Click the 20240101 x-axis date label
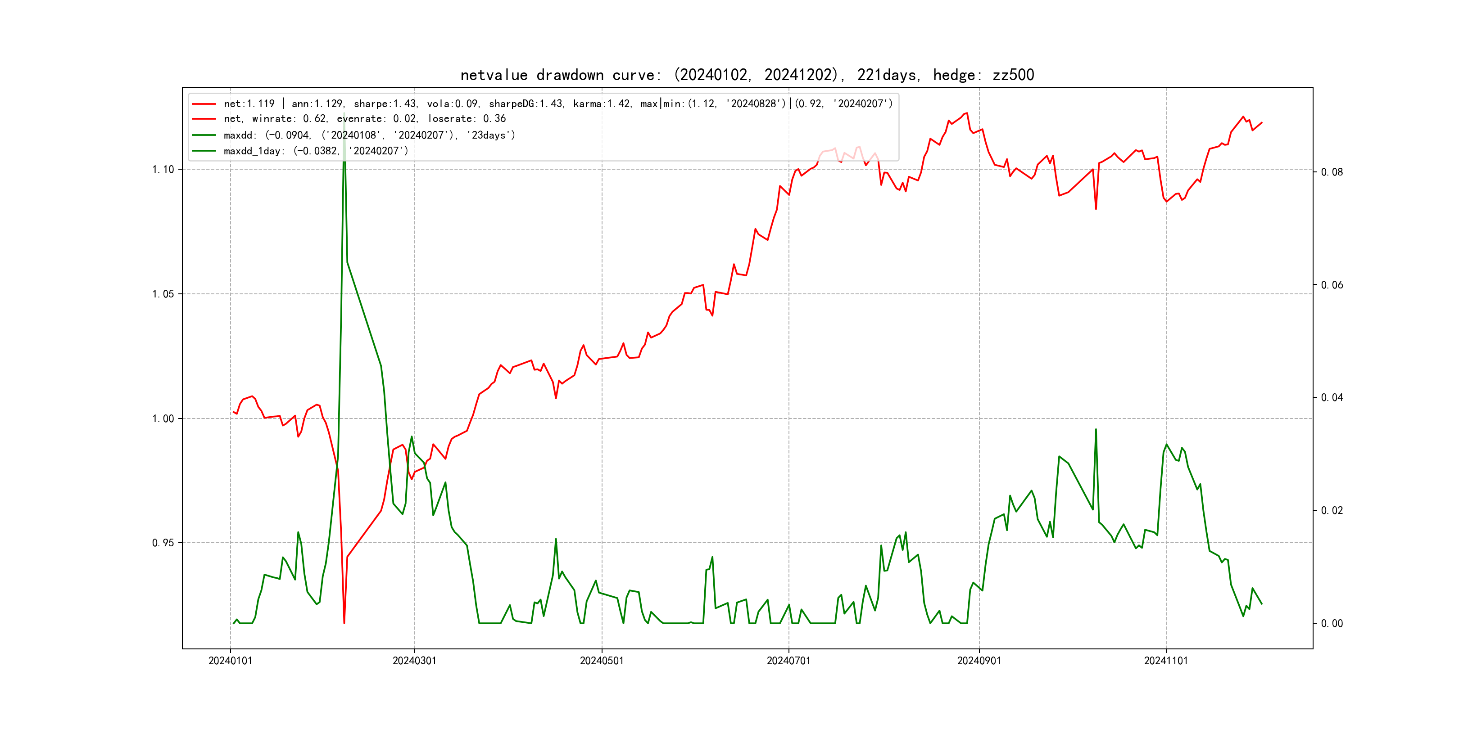Screen dimensions: 1459x729 230,661
